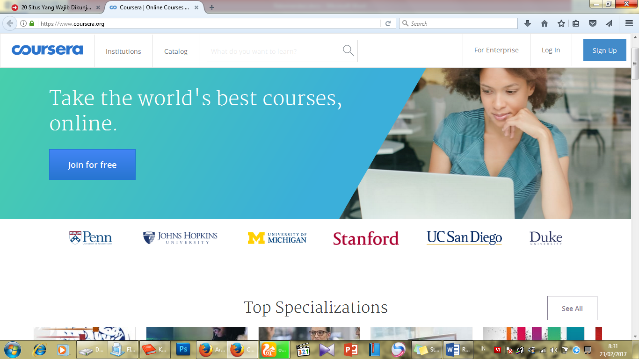Click the Sign Up button
The width and height of the screenshot is (639, 359).
pyautogui.click(x=604, y=50)
